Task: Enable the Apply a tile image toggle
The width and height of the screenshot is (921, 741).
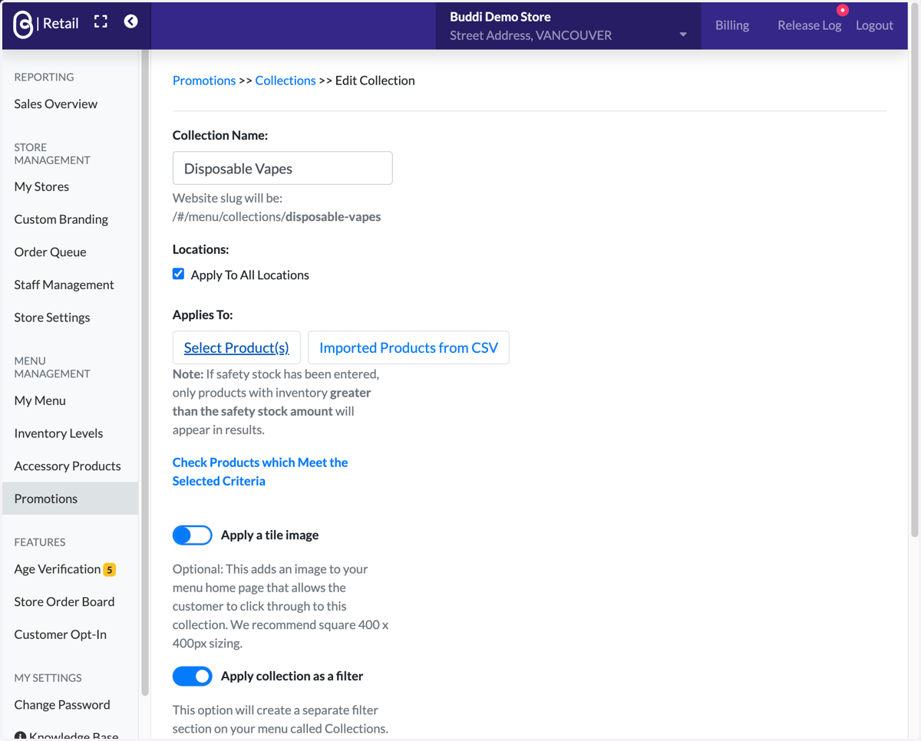Action: click(x=192, y=535)
